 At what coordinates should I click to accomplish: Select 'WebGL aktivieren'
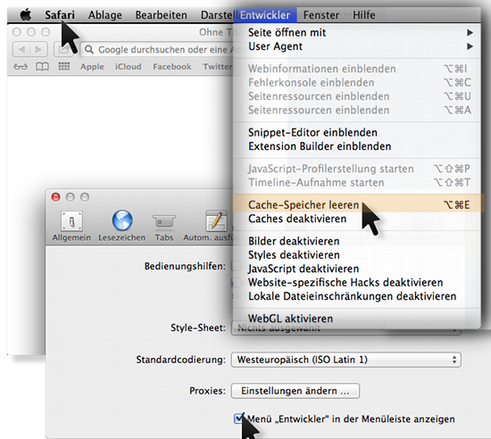pyautogui.click(x=357, y=319)
